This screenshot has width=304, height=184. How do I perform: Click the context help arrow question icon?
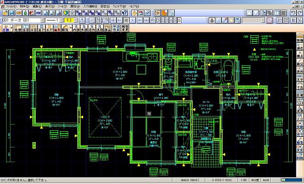[124, 13]
